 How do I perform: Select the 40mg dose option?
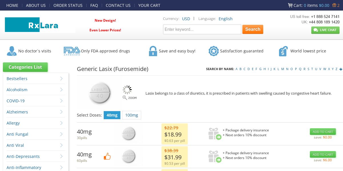point(112,115)
